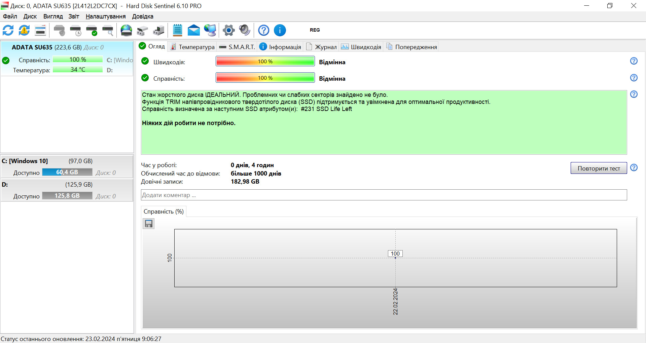Viewport: 646px width, 343px height.
Task: Click the disk with clock toolbar icon
Action: (76, 30)
